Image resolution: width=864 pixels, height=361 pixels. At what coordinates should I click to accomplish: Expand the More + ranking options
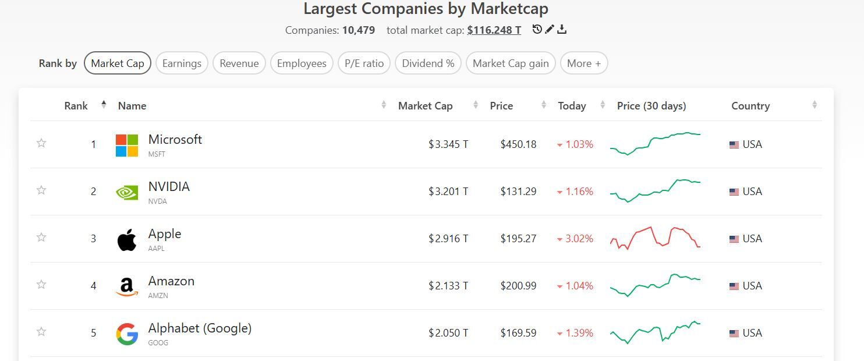coord(583,63)
